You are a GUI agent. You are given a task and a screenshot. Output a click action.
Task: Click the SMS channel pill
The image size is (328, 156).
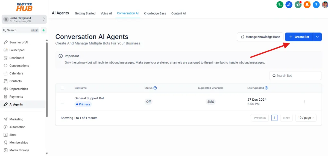click(x=211, y=102)
